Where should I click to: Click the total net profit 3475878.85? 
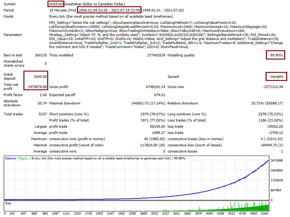(x=37, y=87)
